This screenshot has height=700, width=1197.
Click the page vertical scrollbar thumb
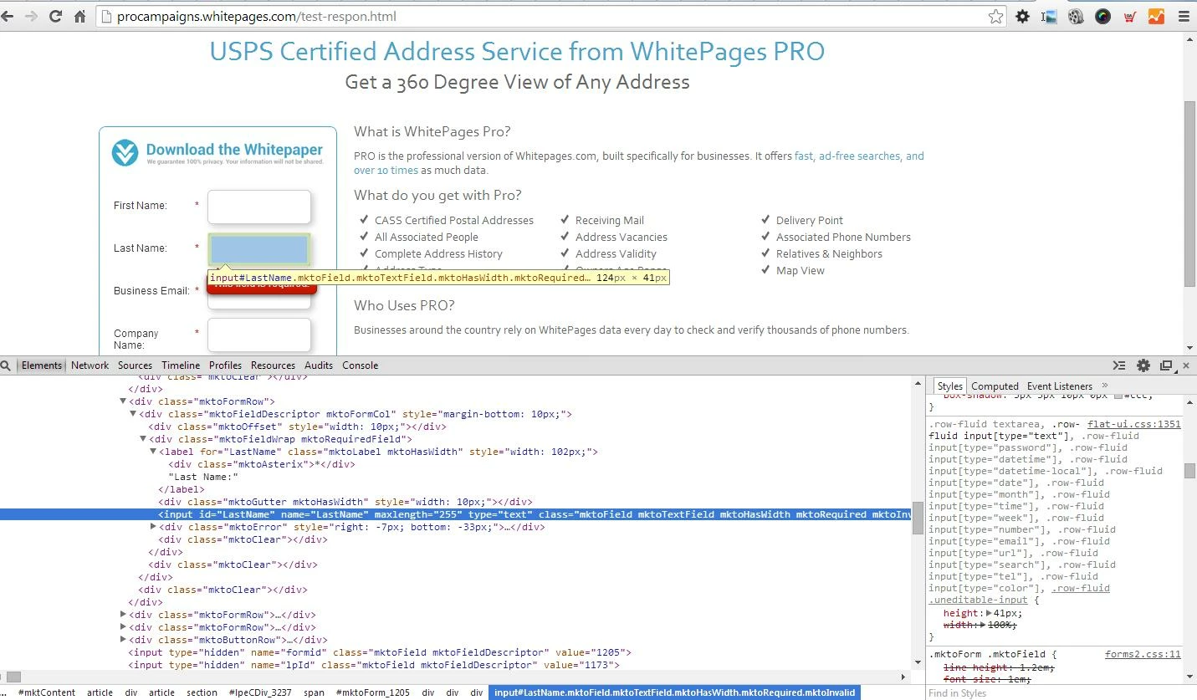point(1190,193)
